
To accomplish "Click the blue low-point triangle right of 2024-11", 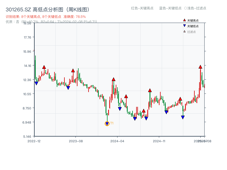I will coord(166,112).
